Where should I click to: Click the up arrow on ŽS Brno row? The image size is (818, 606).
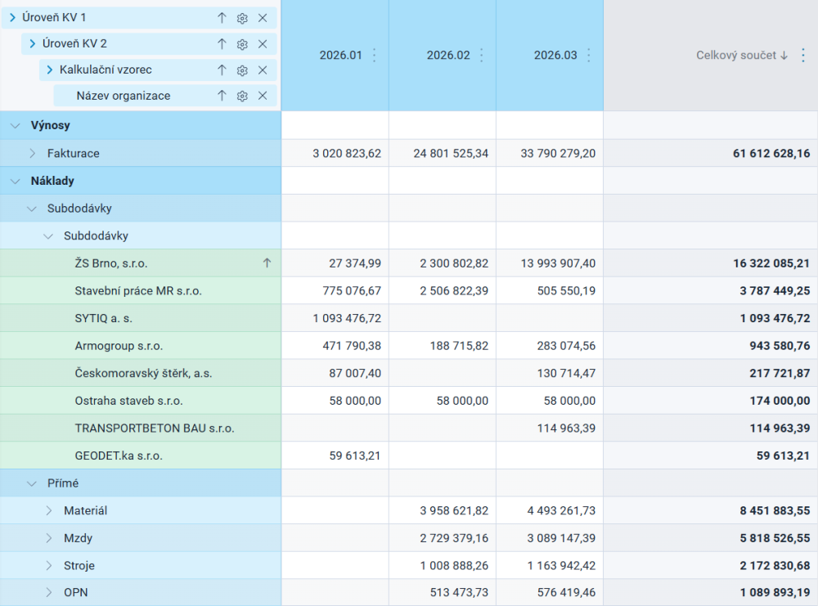pyautogui.click(x=267, y=263)
